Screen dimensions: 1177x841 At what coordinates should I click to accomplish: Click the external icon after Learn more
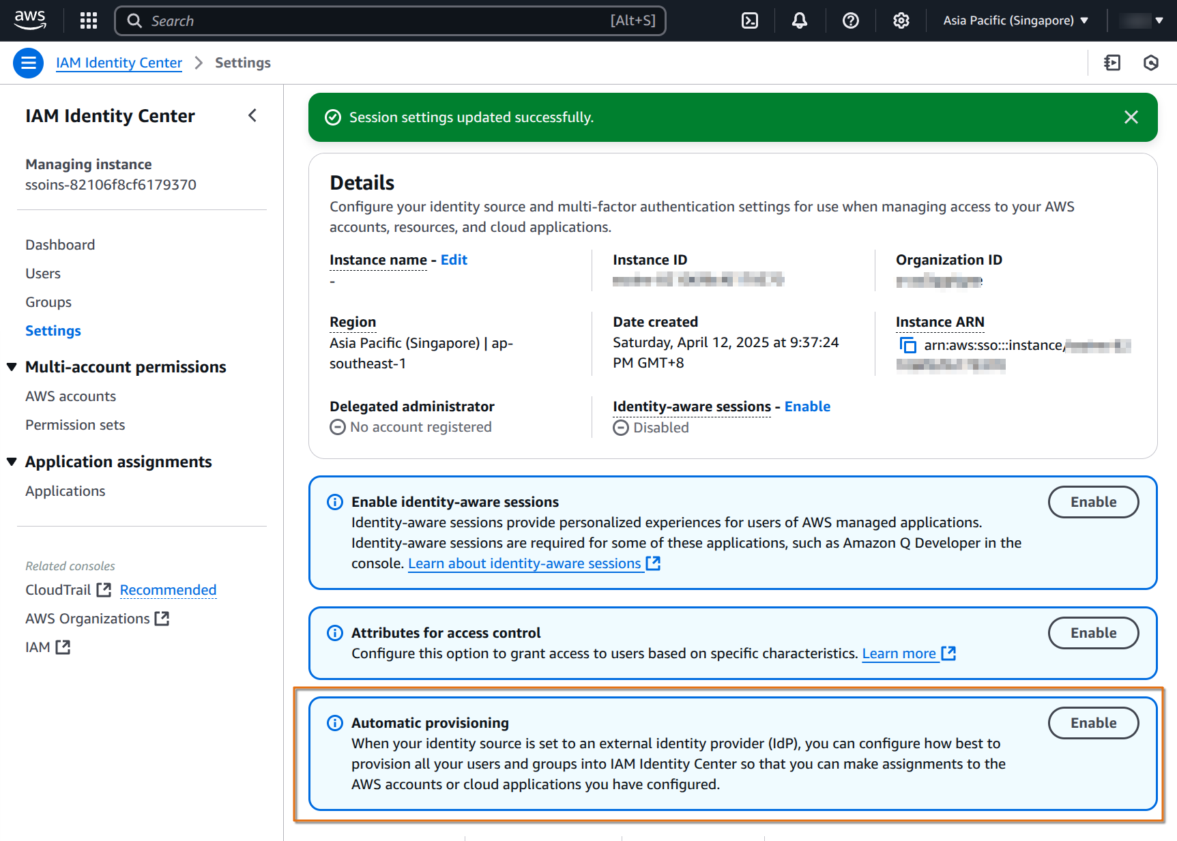pos(948,653)
